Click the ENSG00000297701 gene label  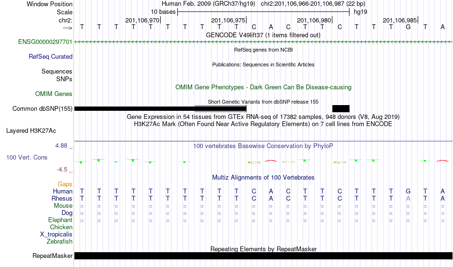point(45,42)
